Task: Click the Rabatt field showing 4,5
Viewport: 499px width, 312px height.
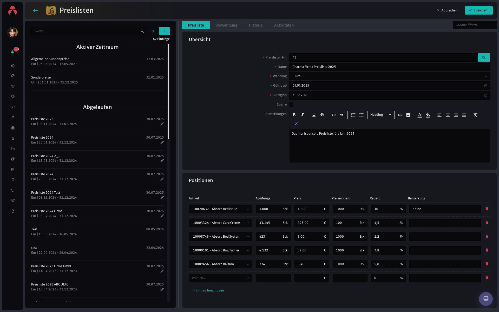Action: tap(388, 223)
